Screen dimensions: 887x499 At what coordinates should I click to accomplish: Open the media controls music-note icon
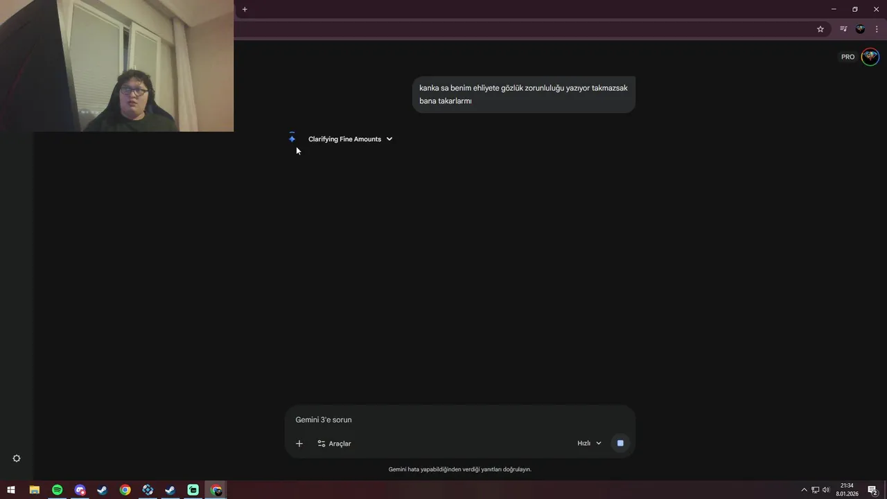point(843,29)
